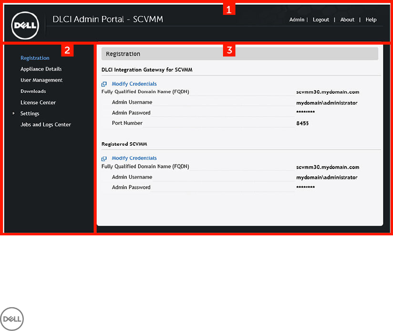Open Jobs and Logs Center

[46, 124]
